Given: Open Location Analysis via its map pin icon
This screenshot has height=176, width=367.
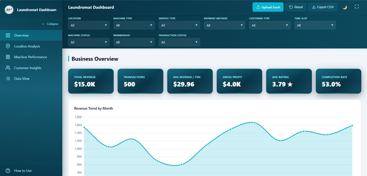Looking at the screenshot, I should coord(8,46).
